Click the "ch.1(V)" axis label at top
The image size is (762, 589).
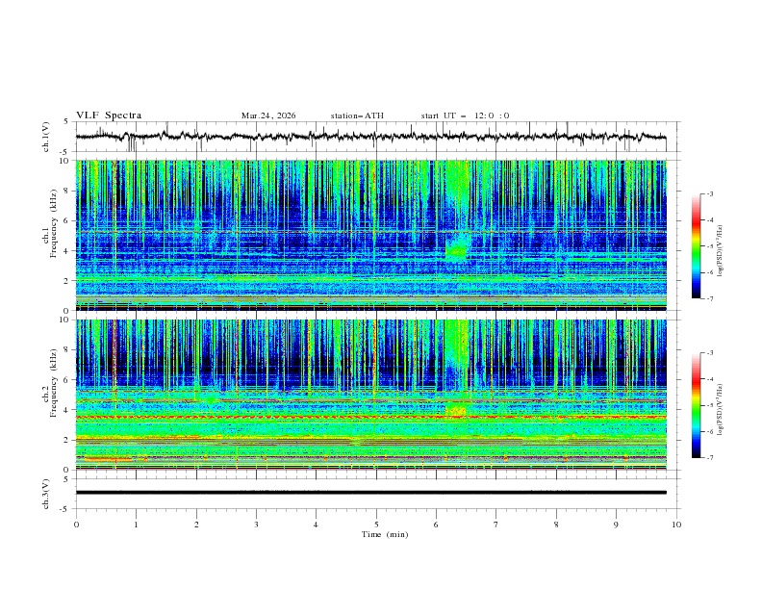tap(46, 137)
